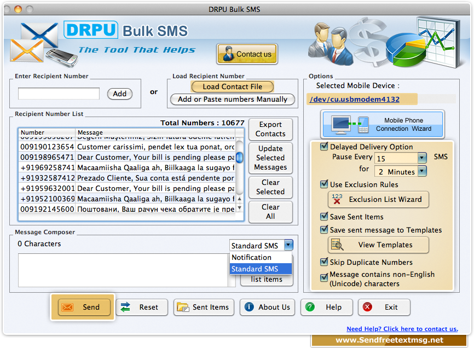Click the Number column header
The width and height of the screenshot is (474, 348).
pyautogui.click(x=47, y=132)
